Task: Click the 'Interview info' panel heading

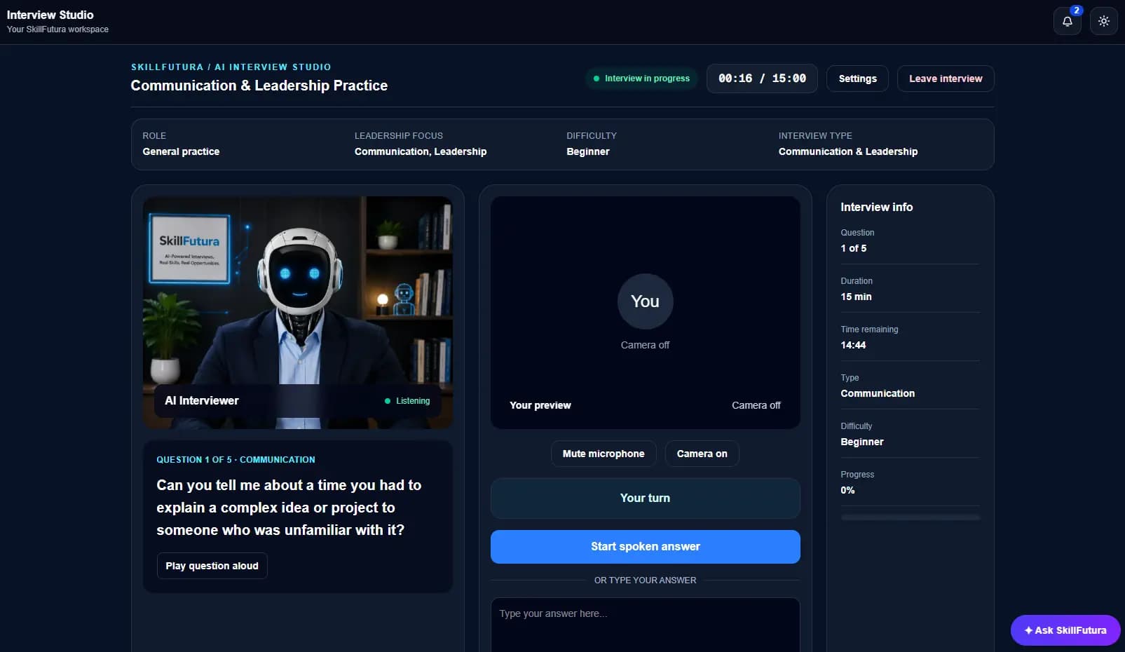Action: pos(876,207)
